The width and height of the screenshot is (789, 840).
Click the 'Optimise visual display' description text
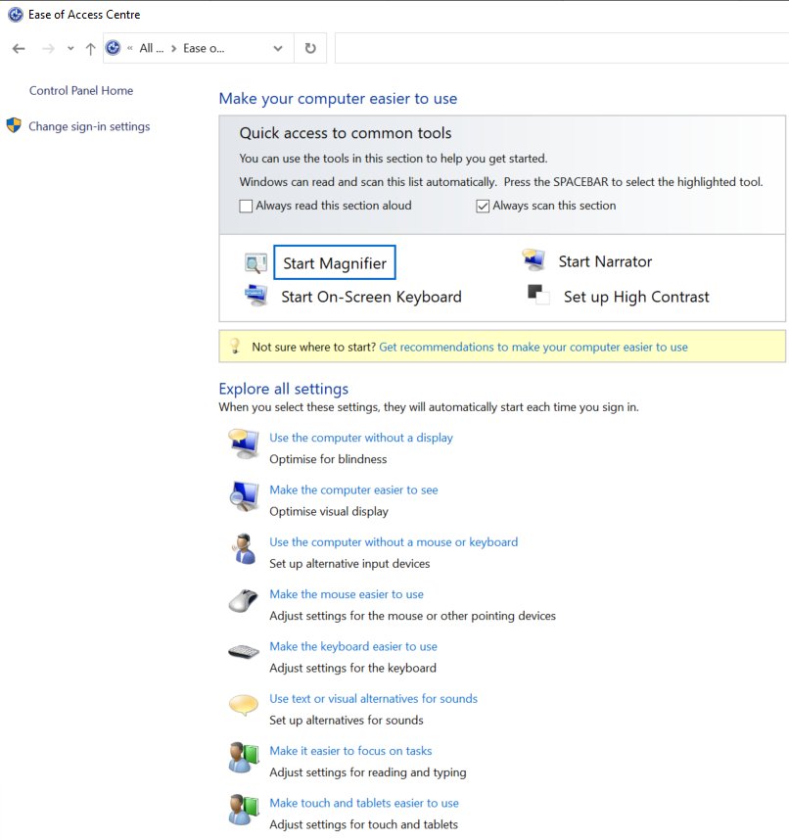[329, 512]
